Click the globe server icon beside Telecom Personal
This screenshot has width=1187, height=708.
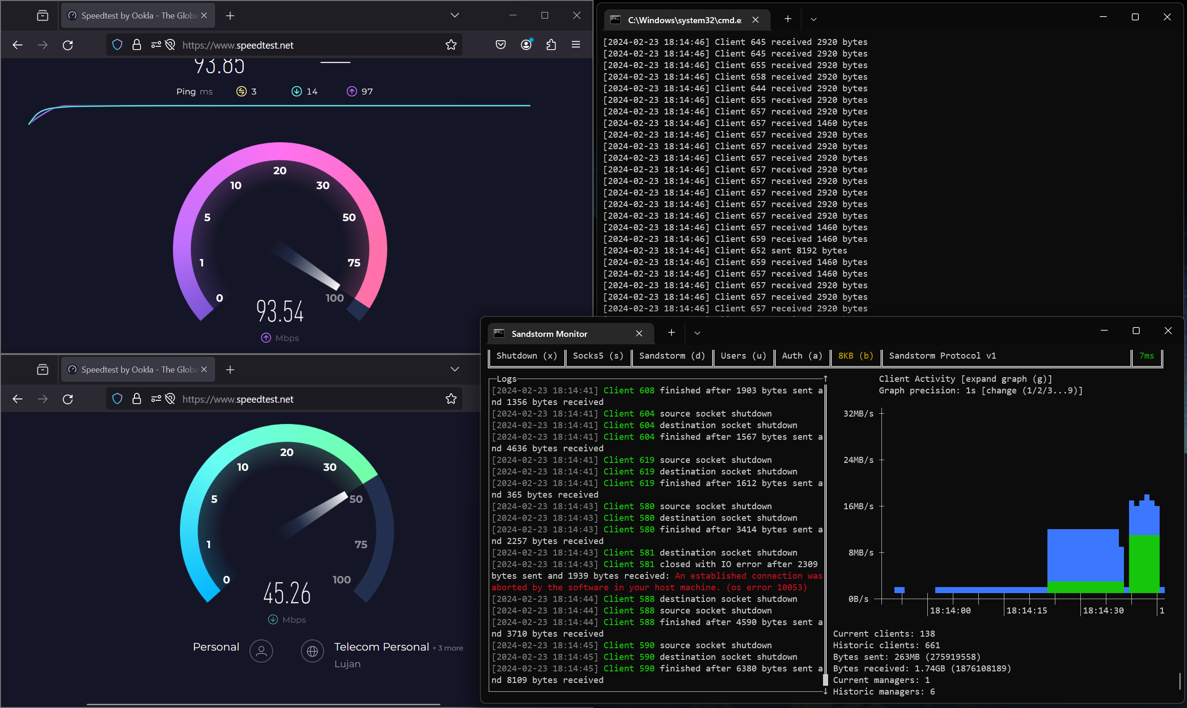(312, 651)
